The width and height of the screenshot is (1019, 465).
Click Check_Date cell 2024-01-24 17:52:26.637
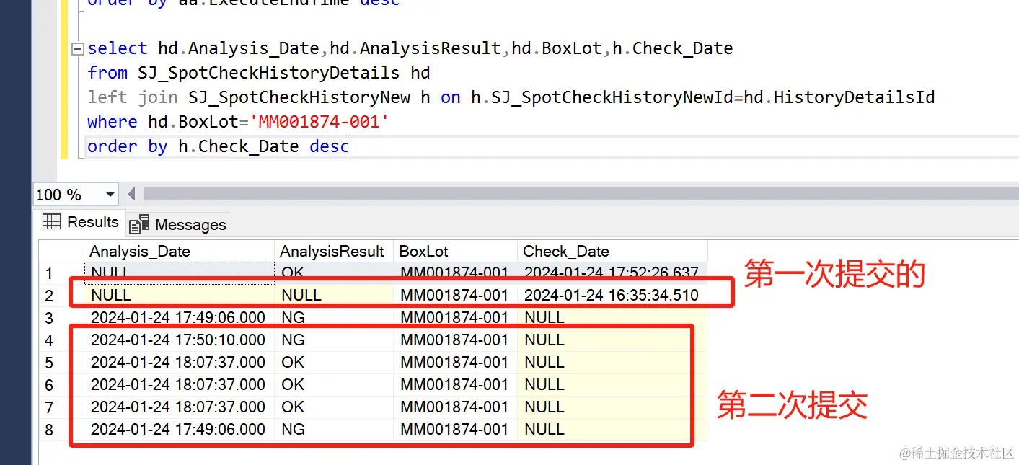pyautogui.click(x=612, y=273)
